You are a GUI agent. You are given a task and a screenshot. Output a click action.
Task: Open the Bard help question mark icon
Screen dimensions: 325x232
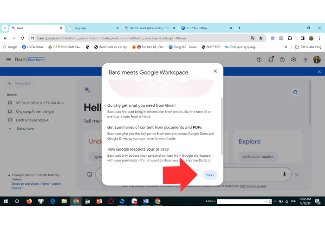[x=282, y=60]
